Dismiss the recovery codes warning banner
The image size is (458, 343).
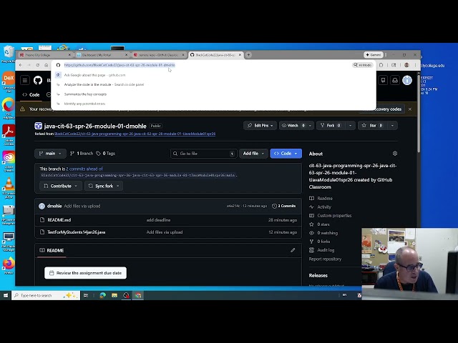pos(410,109)
